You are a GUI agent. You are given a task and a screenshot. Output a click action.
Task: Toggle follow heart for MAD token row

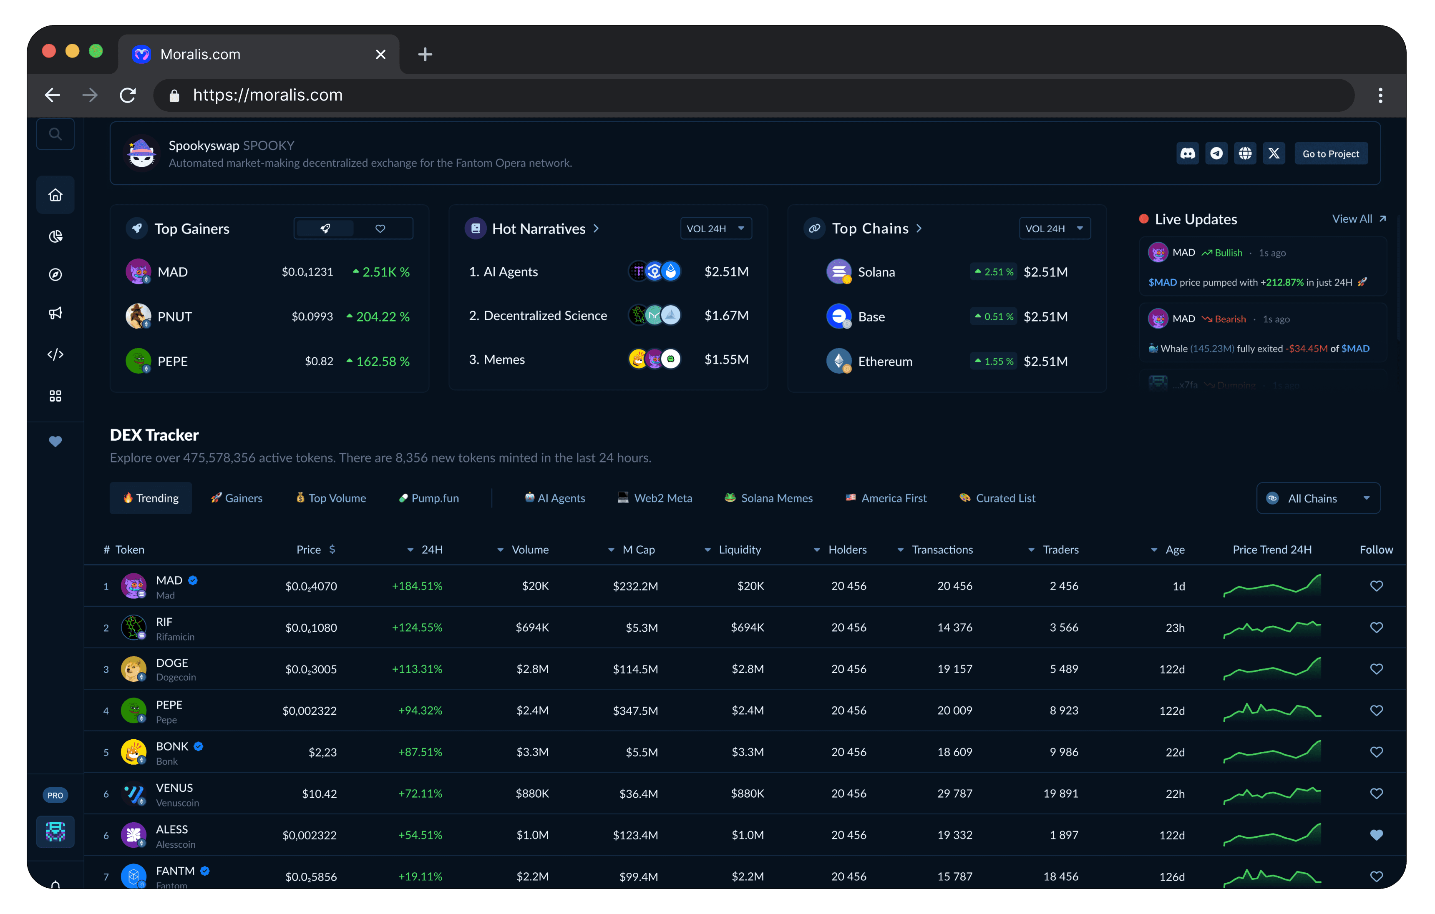click(x=1376, y=586)
